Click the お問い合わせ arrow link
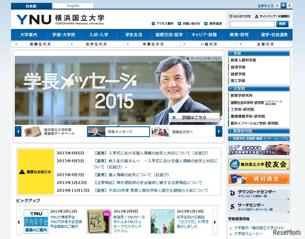The image size is (305, 239). (189, 23)
